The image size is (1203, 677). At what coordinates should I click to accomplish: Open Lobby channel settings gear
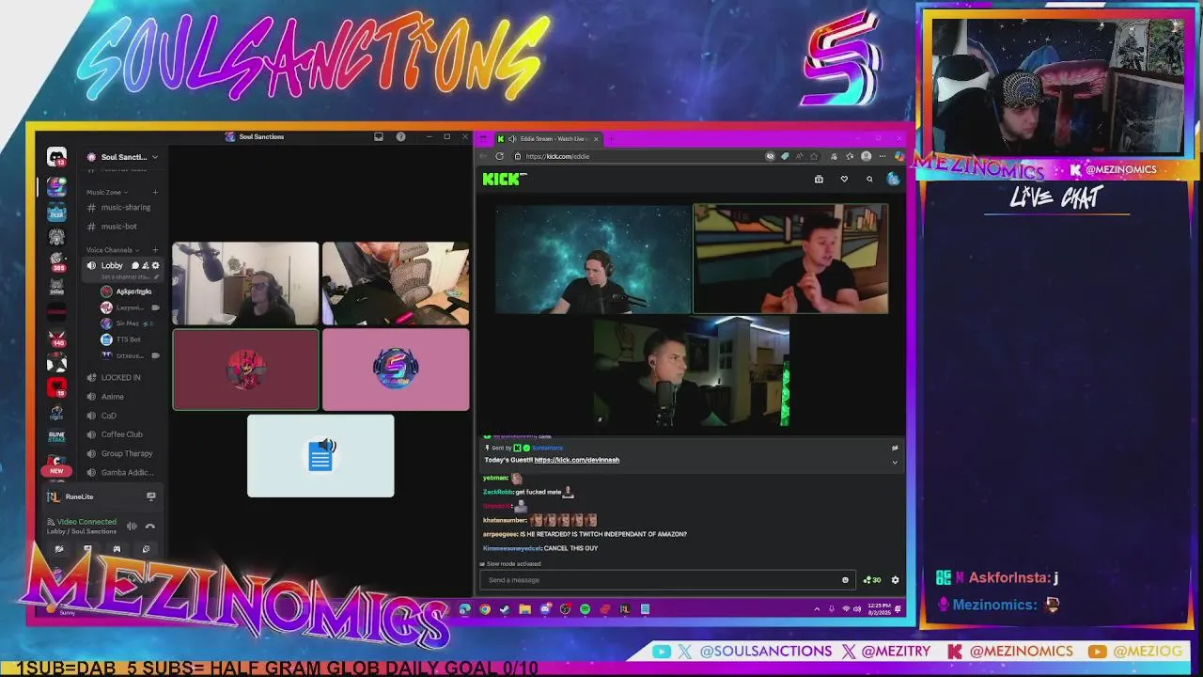[156, 266]
